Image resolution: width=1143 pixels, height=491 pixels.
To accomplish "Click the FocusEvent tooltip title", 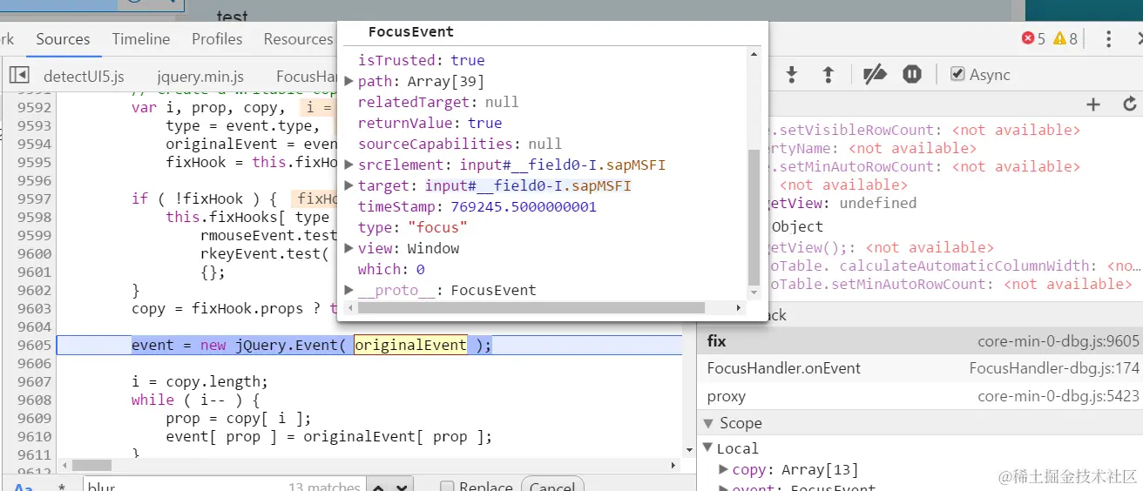I will (x=410, y=32).
